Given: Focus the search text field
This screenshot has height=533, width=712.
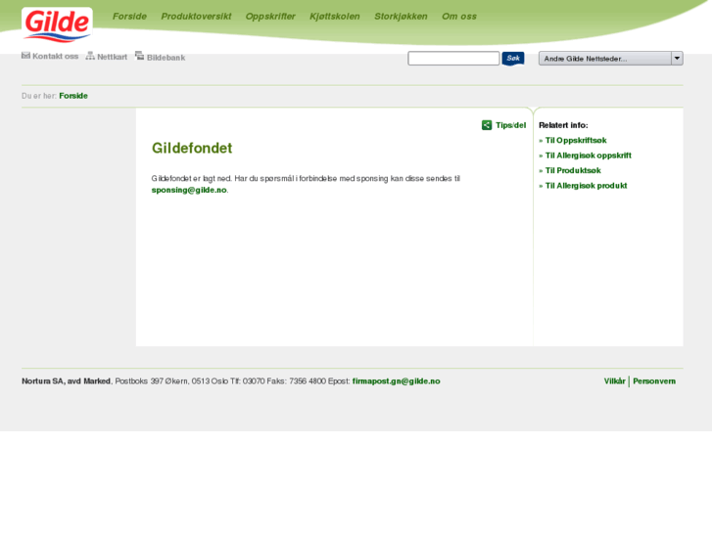Looking at the screenshot, I should pyautogui.click(x=453, y=59).
